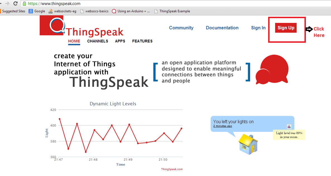331x176 pixels.
Task: Open the '2 minutes ago' link
Action: 223,126
